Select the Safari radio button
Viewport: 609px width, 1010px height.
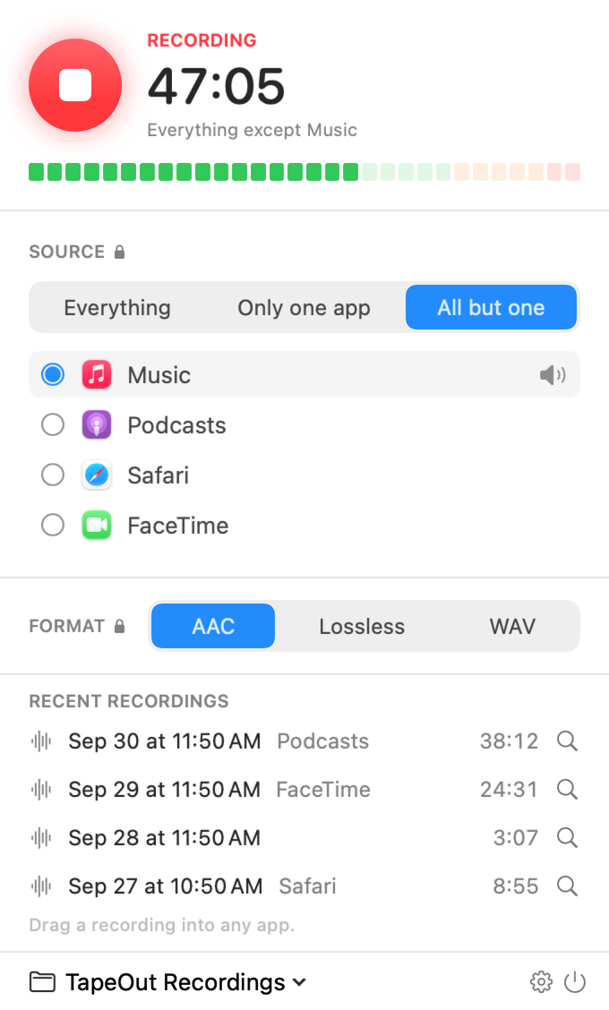[53, 475]
